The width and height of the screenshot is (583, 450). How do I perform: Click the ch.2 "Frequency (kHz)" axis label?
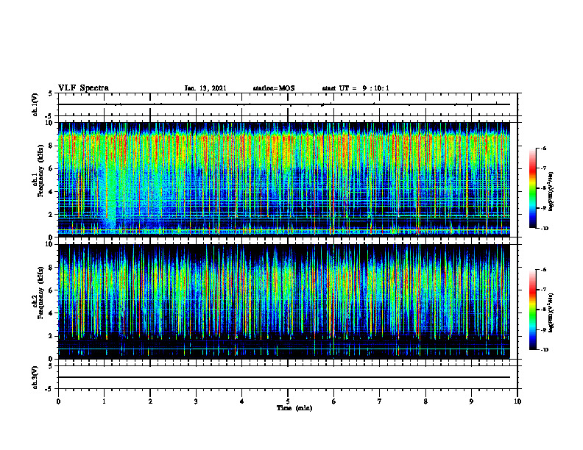[x=40, y=292]
